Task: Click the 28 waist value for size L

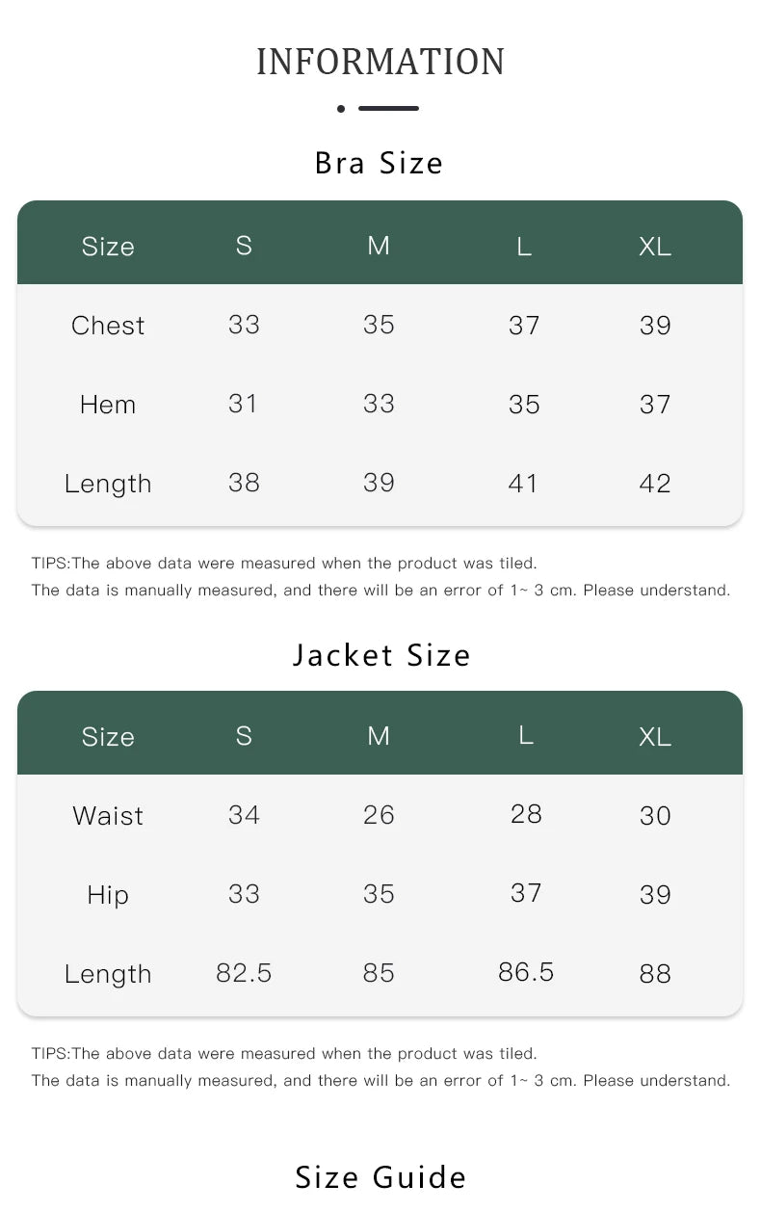Action: [x=526, y=814]
